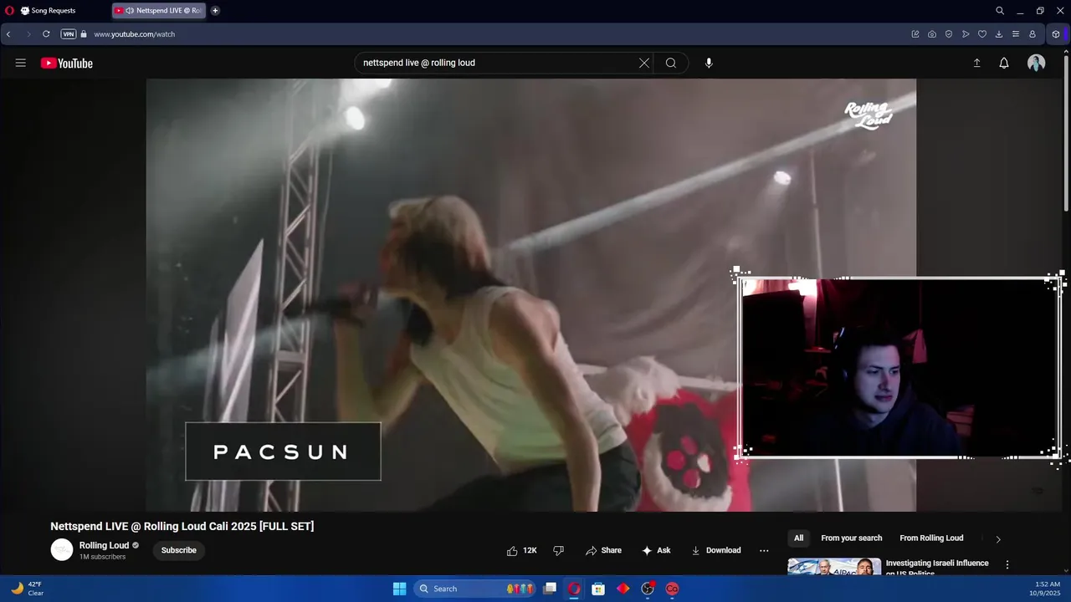This screenshot has height=602, width=1071.
Task: Take a snapshot with camera icon
Action: (932, 34)
